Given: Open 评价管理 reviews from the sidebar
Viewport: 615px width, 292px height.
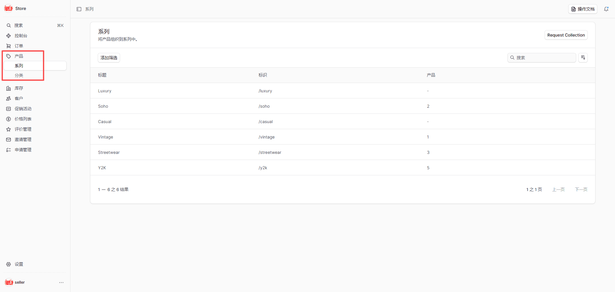Looking at the screenshot, I should (x=23, y=129).
